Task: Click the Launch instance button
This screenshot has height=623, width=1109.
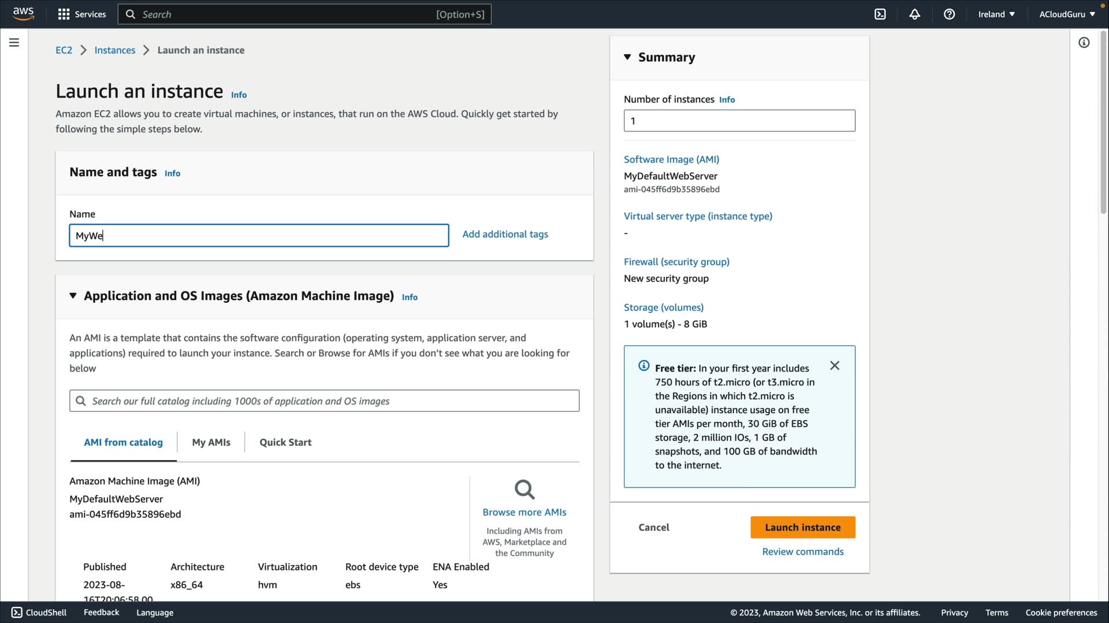Action: click(802, 527)
